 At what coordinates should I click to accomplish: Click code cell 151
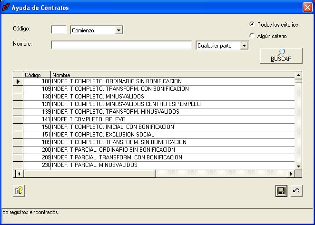click(37, 135)
